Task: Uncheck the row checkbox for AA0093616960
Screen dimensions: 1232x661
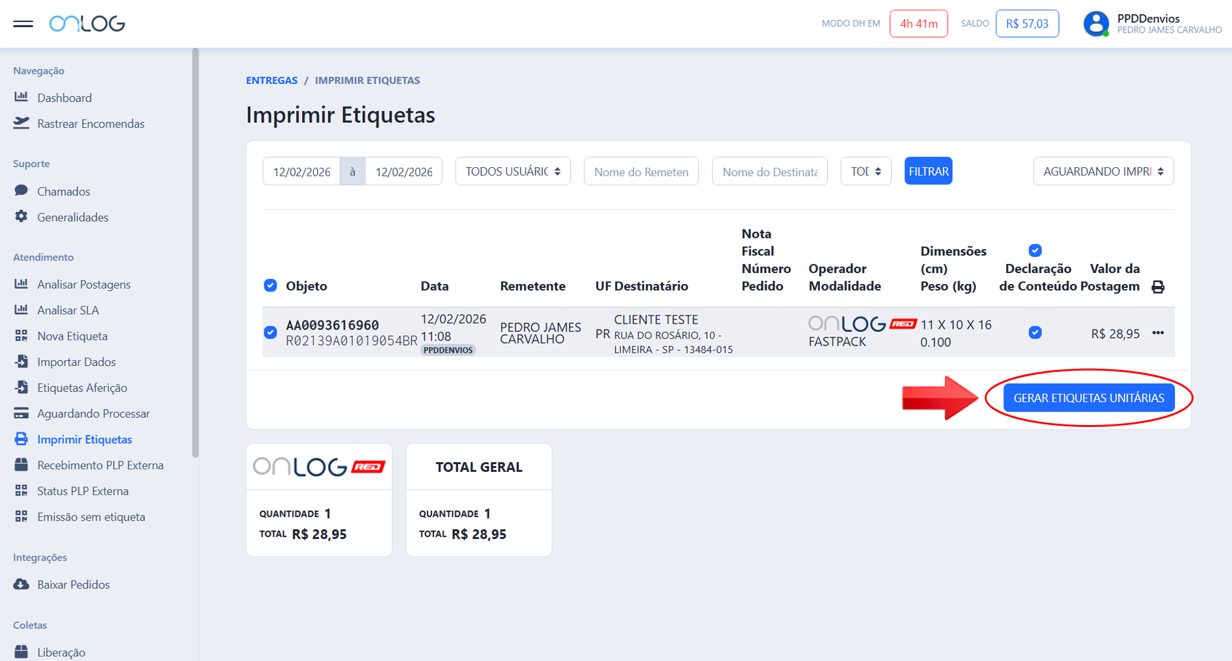Action: [x=270, y=333]
